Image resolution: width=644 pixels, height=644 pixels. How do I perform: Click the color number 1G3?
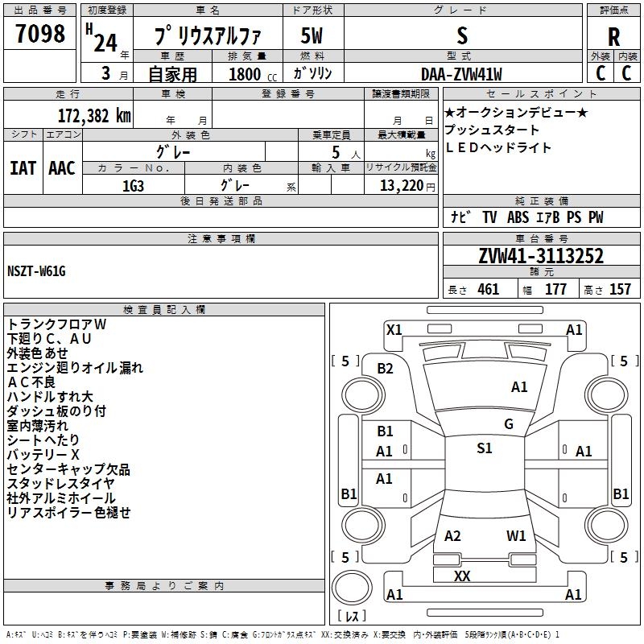[x=134, y=185]
